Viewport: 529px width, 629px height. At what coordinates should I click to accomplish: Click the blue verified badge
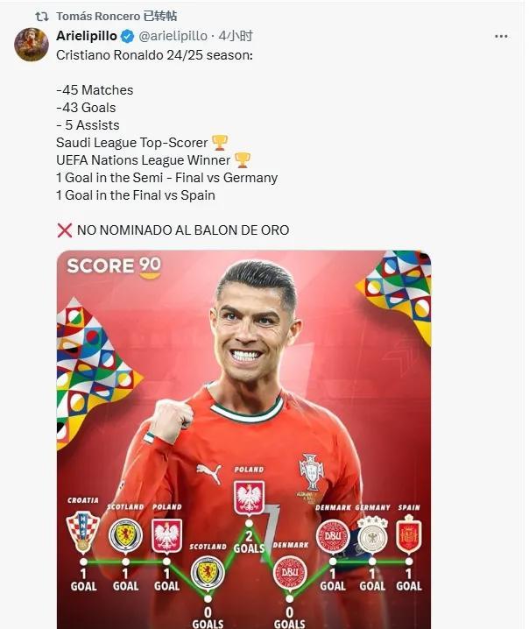[x=128, y=37]
